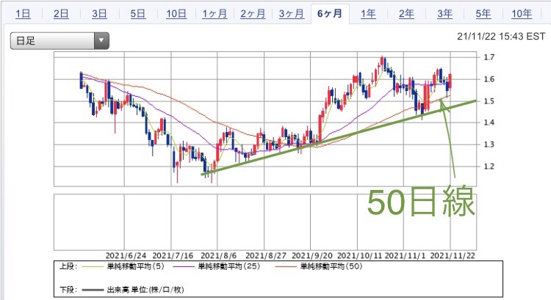
Task: Click the 2021/10/11 date axis label
Action: [x=359, y=255]
